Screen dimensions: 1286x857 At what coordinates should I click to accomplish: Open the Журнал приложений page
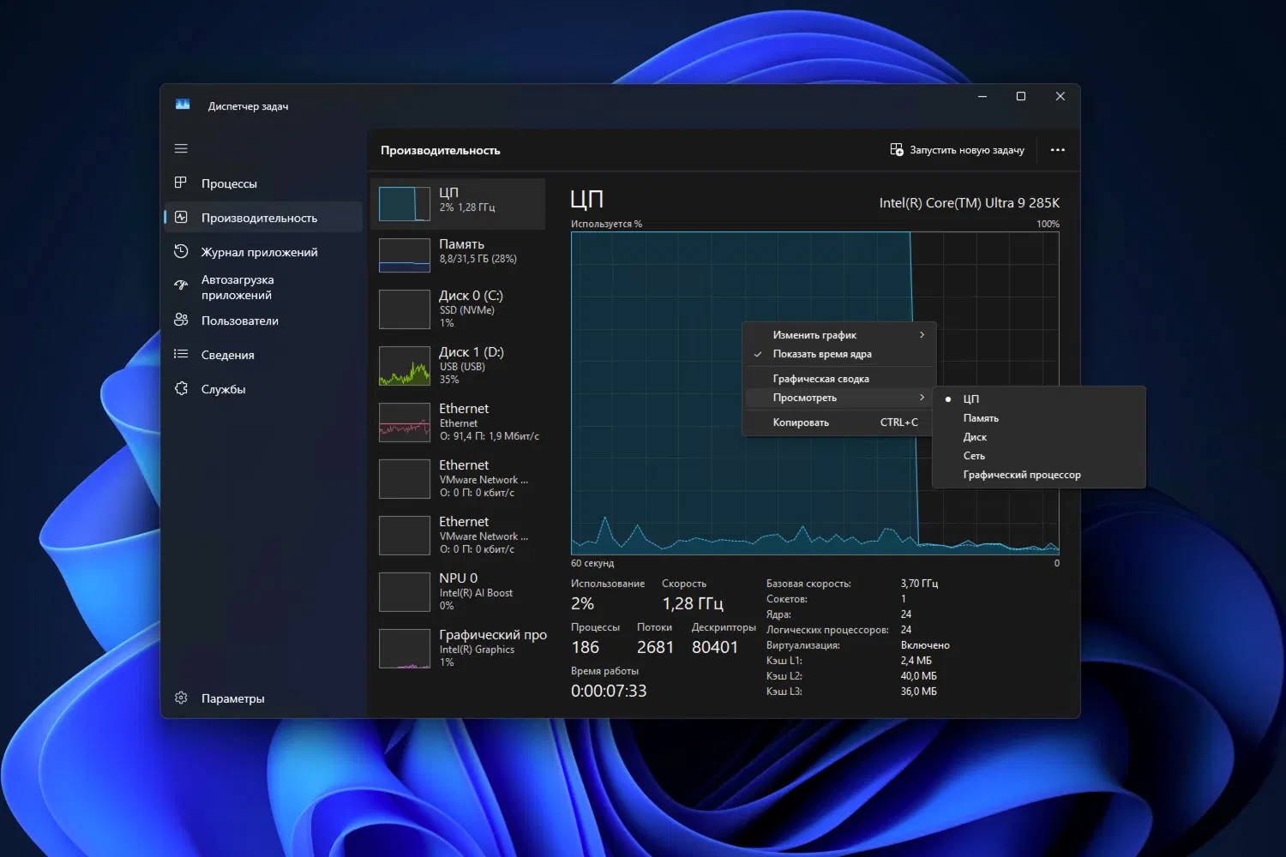(x=263, y=252)
